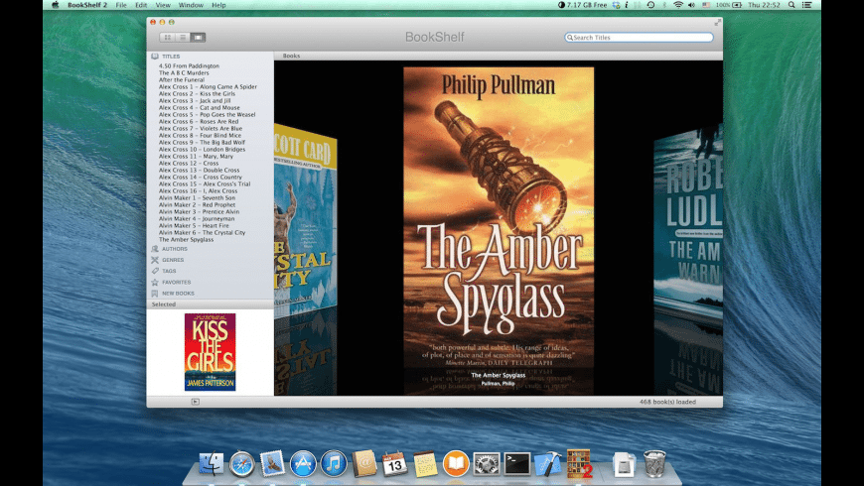Click the '468 book(s) loaded' status text
This screenshot has height=486, width=864.
click(x=667, y=402)
